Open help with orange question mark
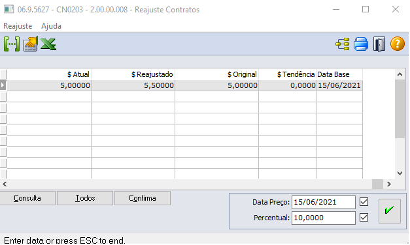 pyautogui.click(x=398, y=44)
